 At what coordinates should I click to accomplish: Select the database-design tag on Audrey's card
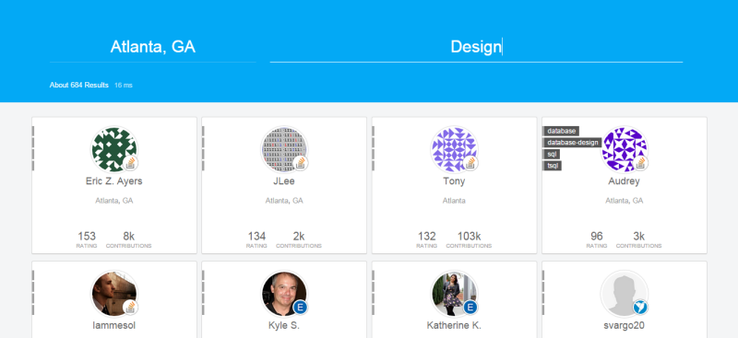(572, 143)
